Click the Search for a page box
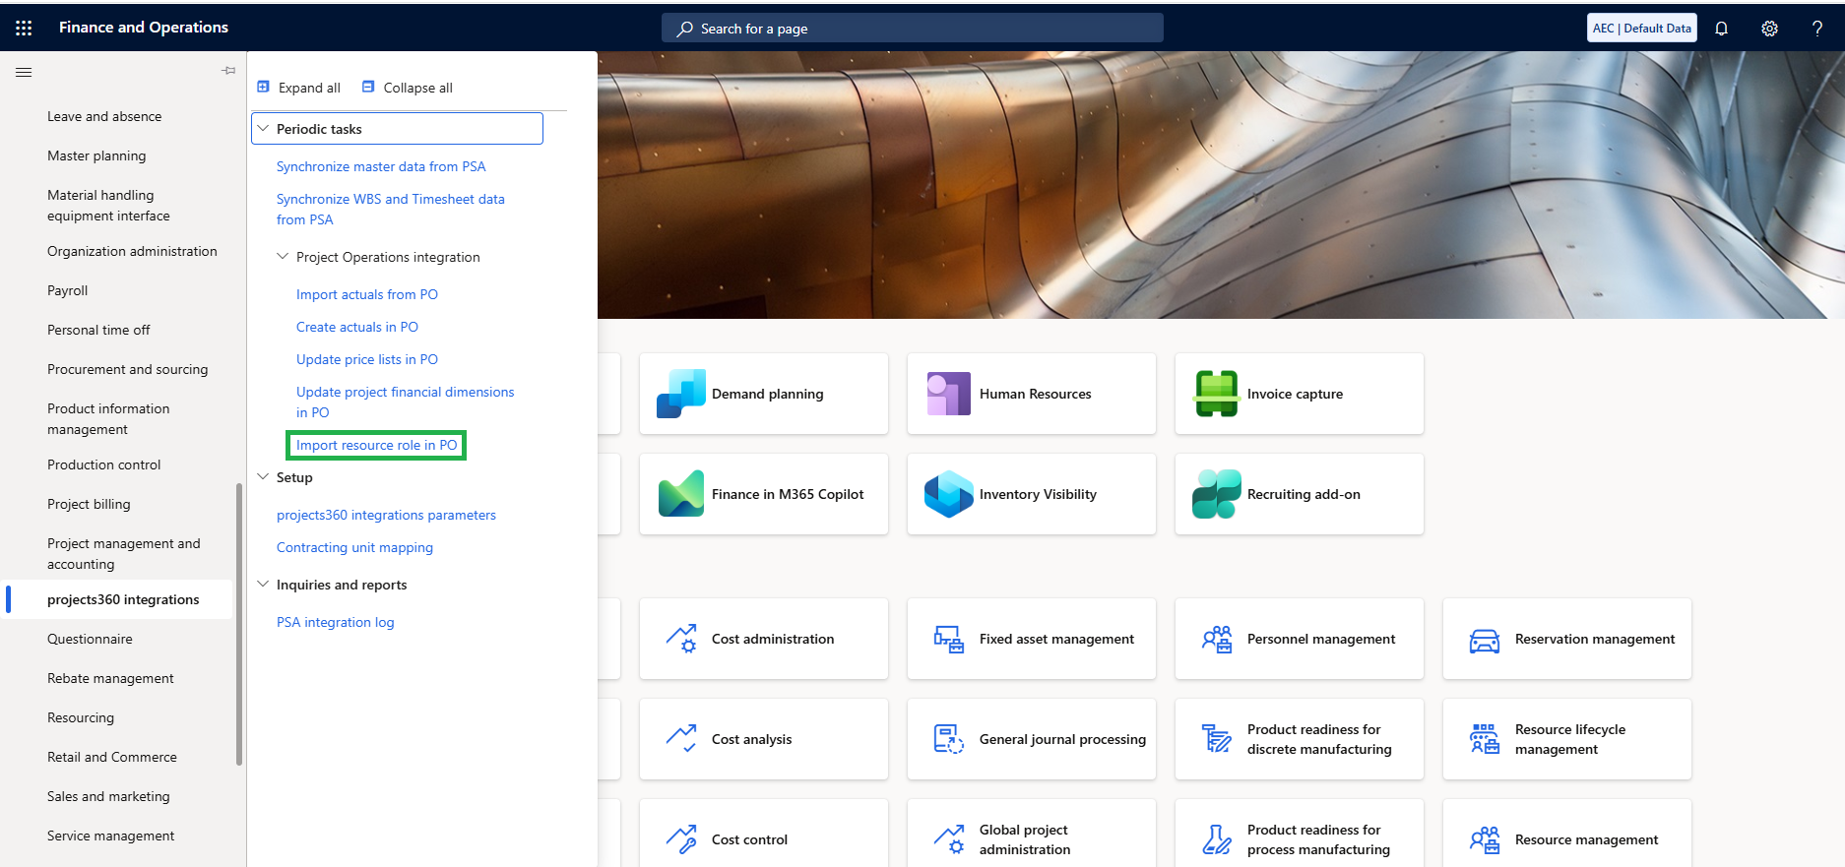Viewport: 1845px width, 867px height. tap(912, 29)
